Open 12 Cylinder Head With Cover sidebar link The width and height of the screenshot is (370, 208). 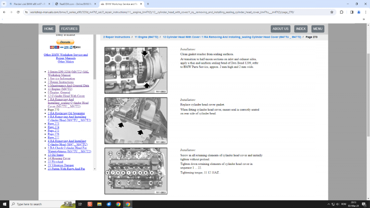66,96
